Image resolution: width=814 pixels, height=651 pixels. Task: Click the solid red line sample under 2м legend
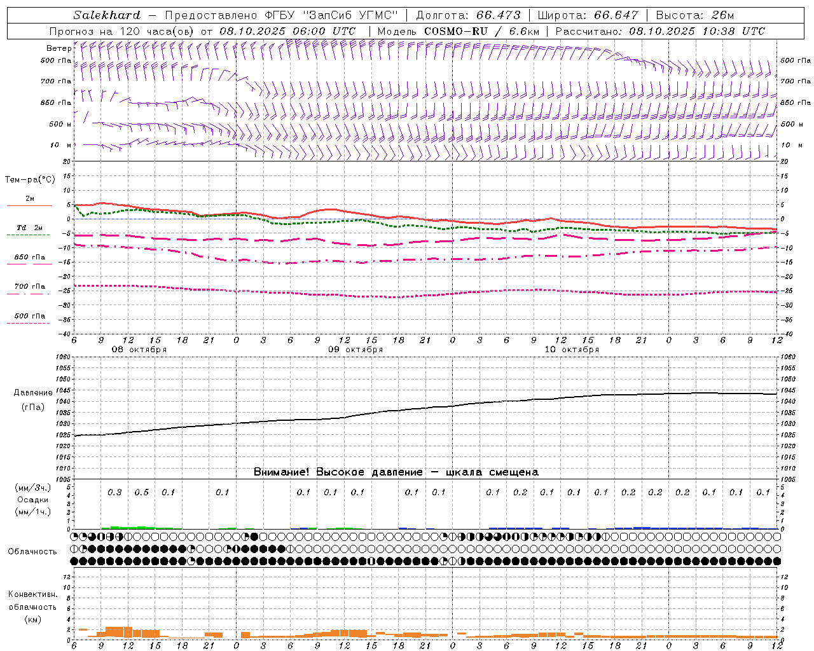[29, 205]
